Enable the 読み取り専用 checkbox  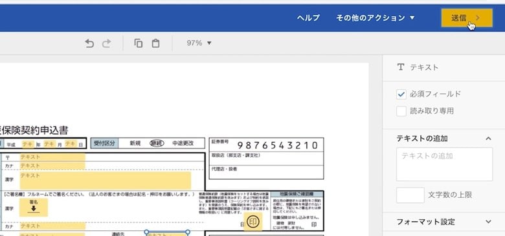401,111
